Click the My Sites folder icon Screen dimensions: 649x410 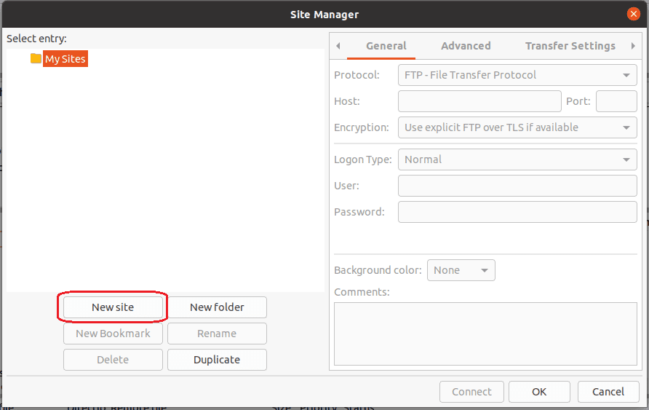click(x=36, y=59)
